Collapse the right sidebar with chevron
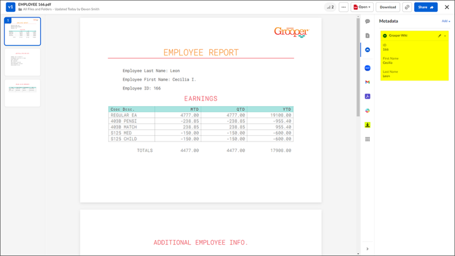Screen dimensions: 455x256 367,249
